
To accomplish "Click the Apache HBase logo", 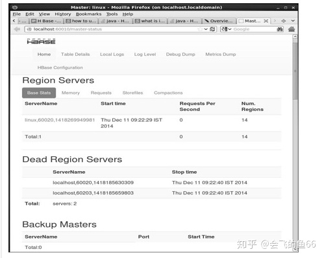I will 41,41.
